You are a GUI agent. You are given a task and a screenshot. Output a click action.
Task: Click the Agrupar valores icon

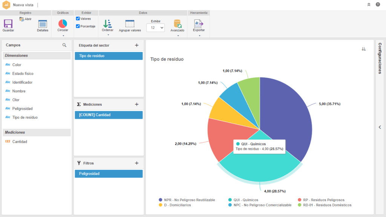[130, 24]
